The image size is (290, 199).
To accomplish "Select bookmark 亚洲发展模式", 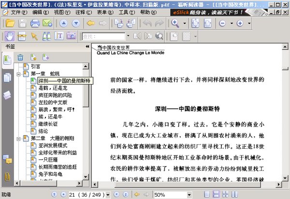I will (x=53, y=145).
